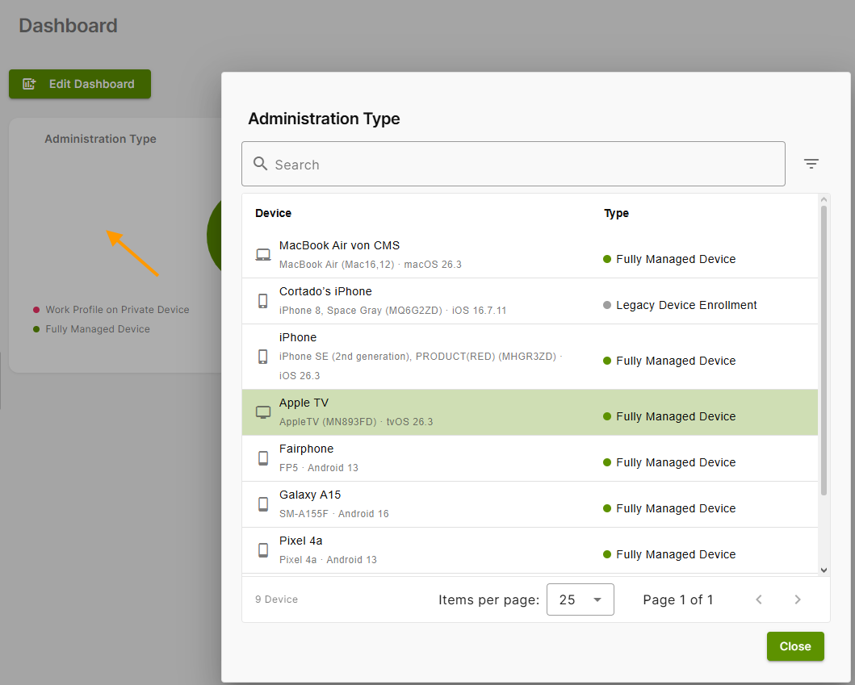Go to the previous page arrow

[758, 599]
